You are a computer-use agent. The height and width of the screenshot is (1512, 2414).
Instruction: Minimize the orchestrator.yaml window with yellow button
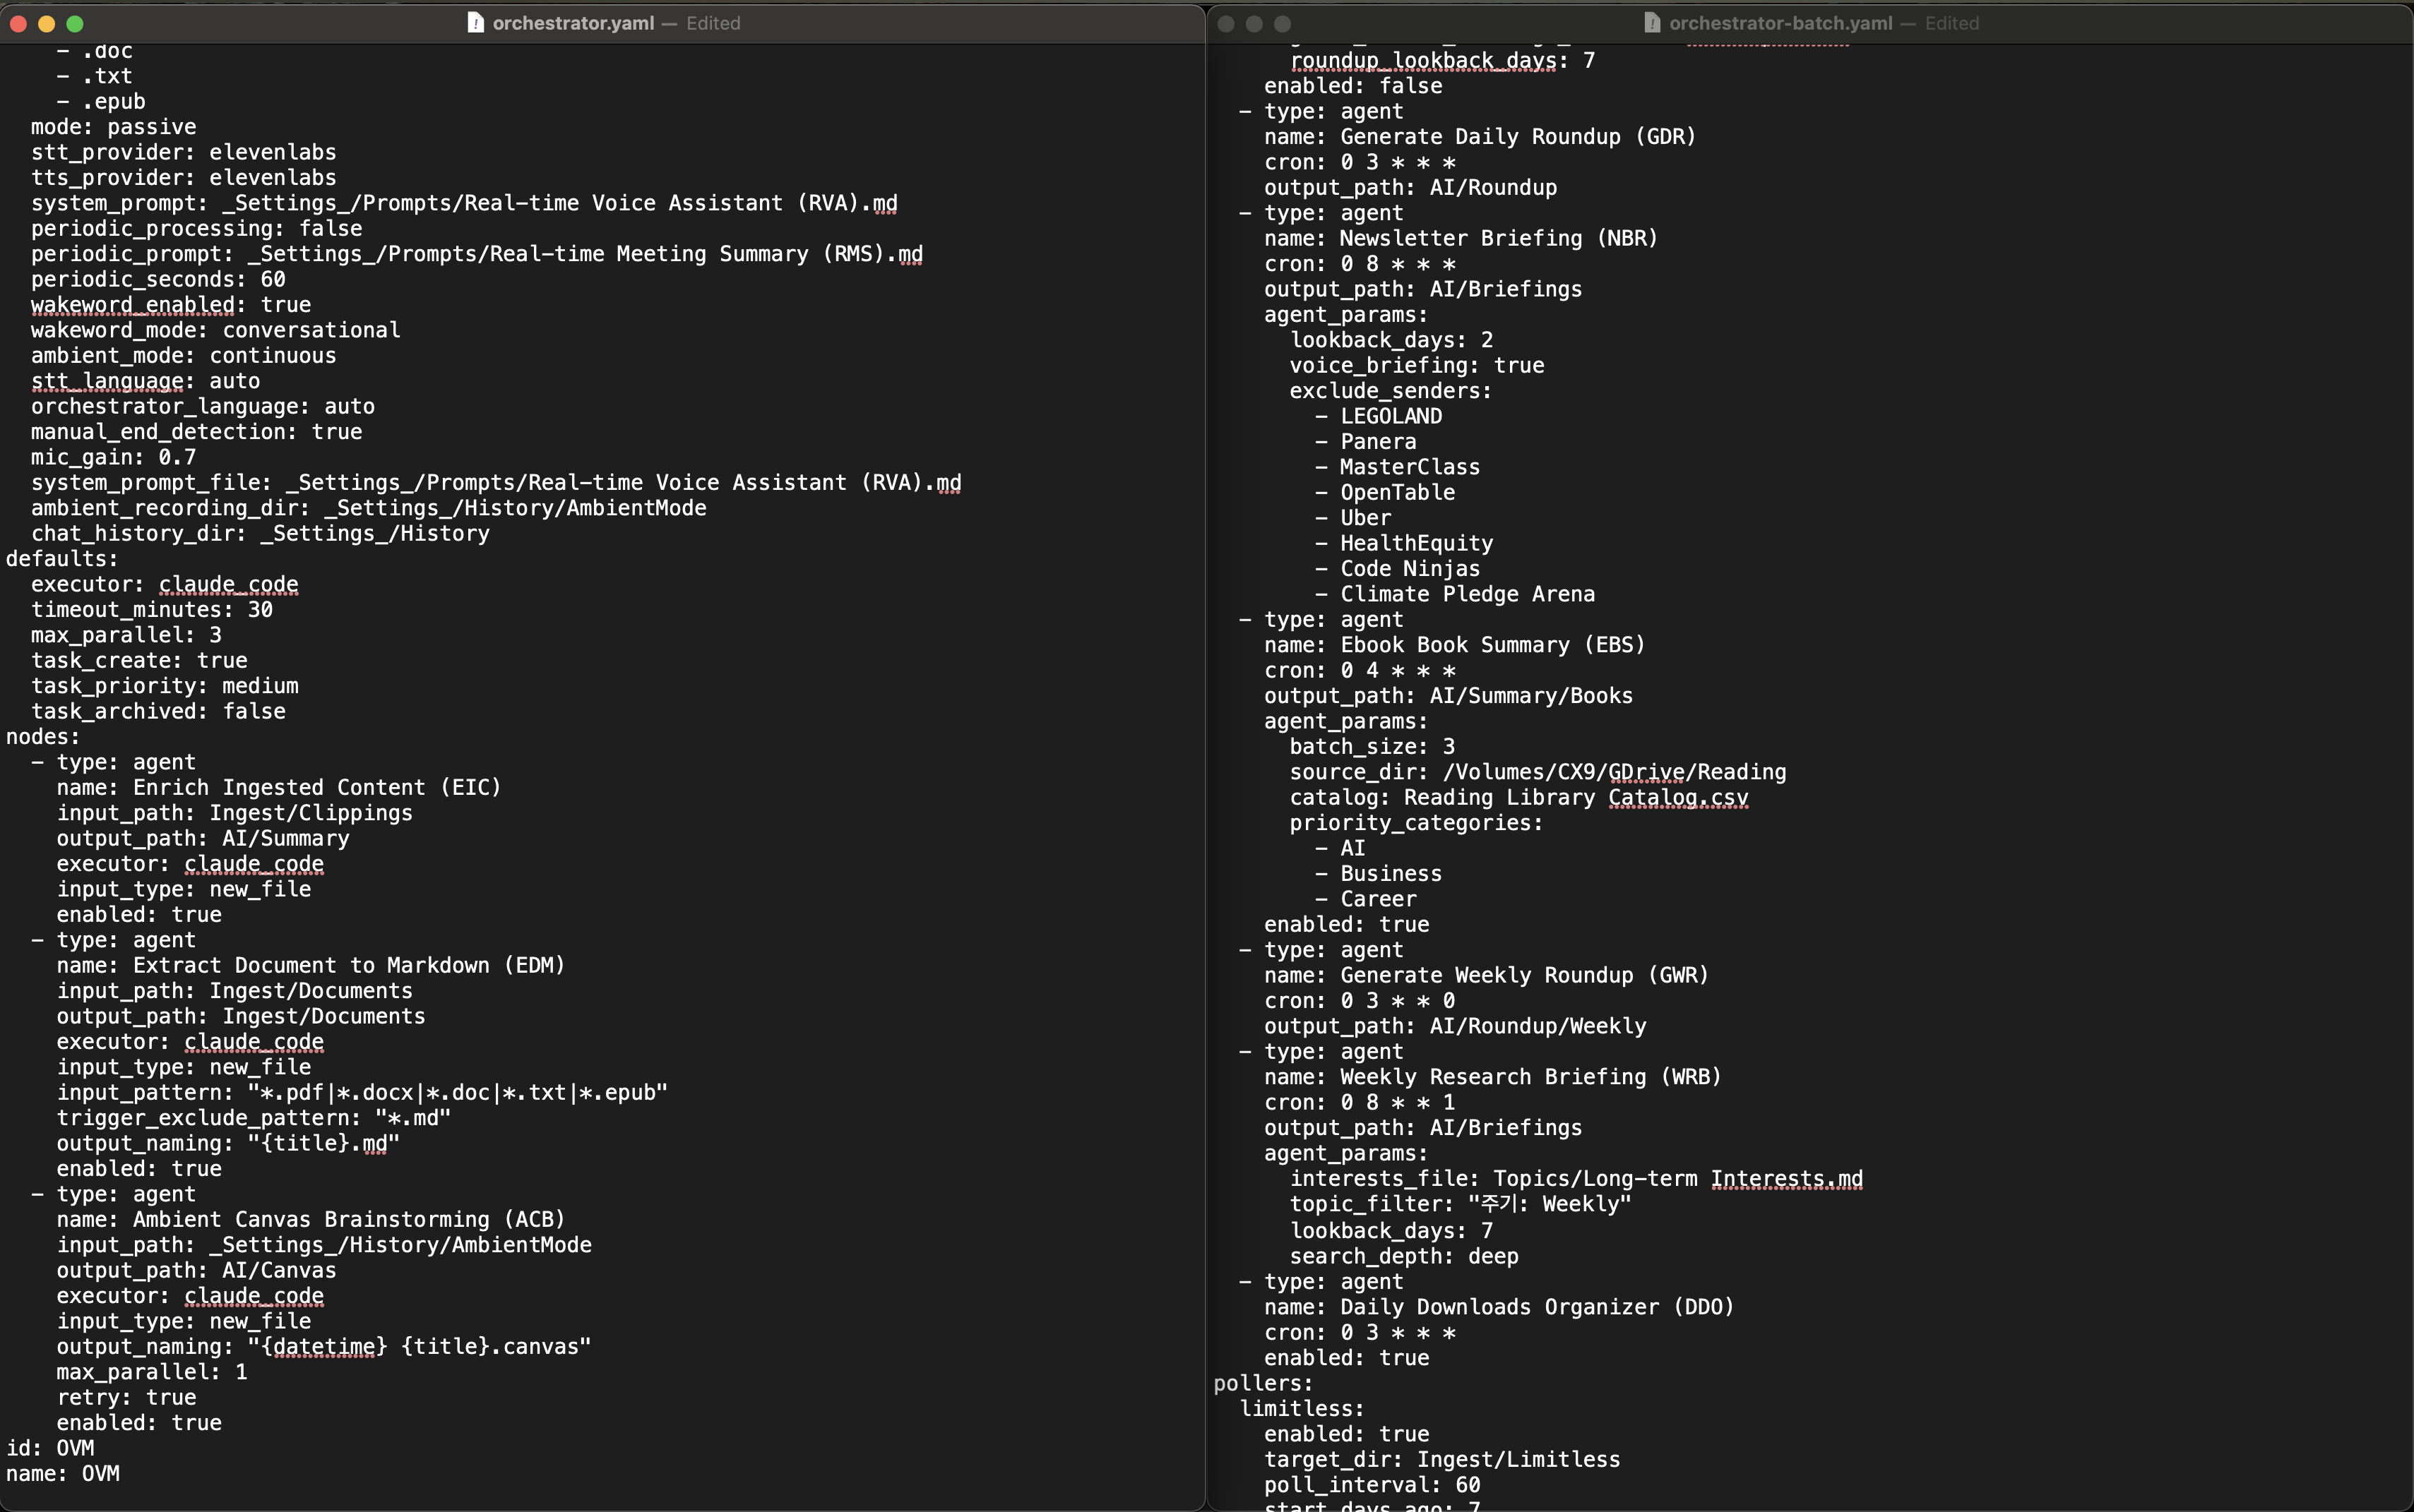pos(46,23)
